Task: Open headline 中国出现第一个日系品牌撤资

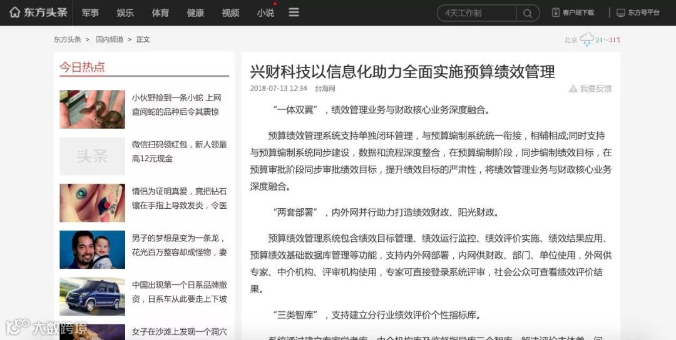Action: coord(180,292)
